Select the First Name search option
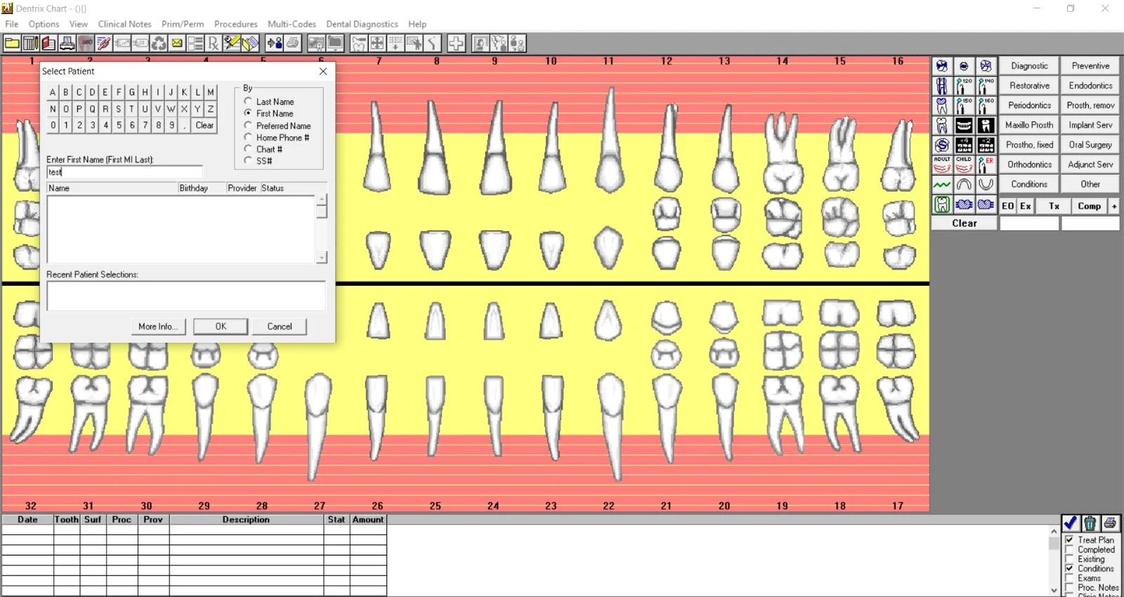Screen dimensions: 1124x597 (248, 113)
